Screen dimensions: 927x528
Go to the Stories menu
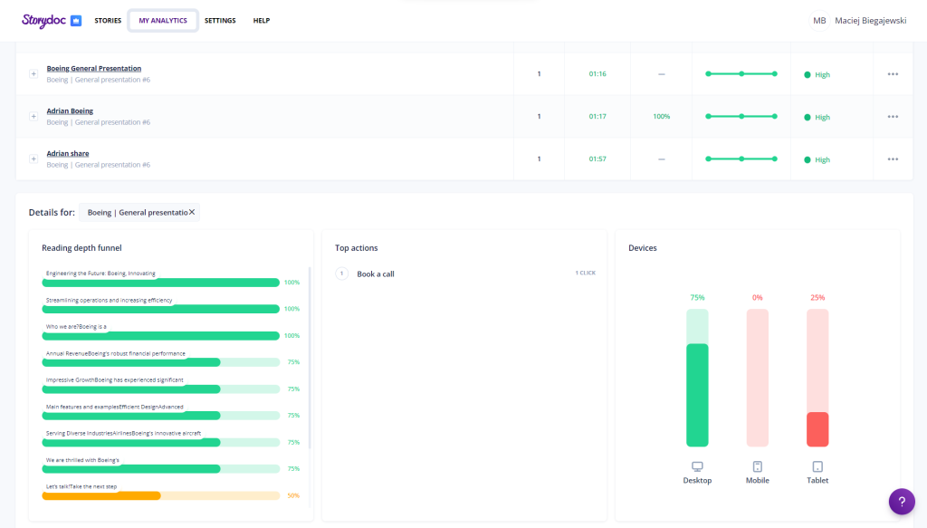(108, 21)
